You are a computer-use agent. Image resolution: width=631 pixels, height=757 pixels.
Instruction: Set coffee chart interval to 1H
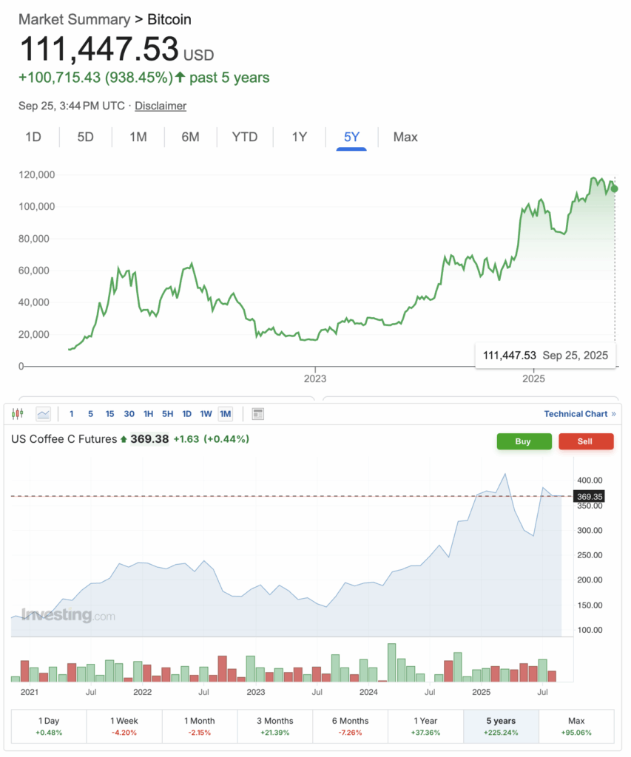click(x=149, y=414)
